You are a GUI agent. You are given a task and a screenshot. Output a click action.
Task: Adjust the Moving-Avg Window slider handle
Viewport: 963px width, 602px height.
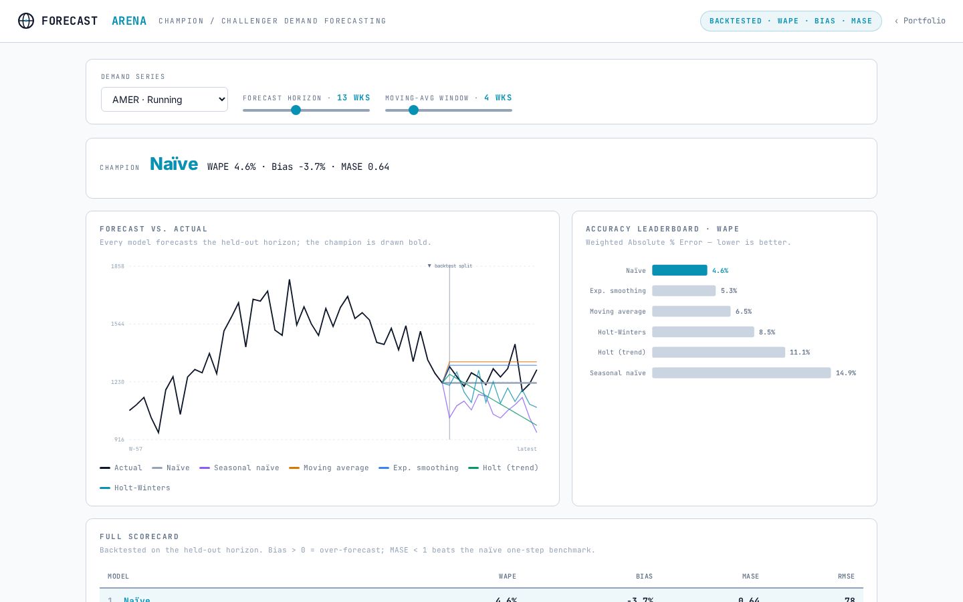(413, 110)
